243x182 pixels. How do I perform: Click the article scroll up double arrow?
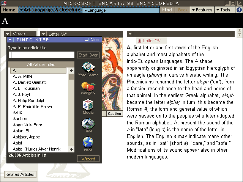coord(240,30)
